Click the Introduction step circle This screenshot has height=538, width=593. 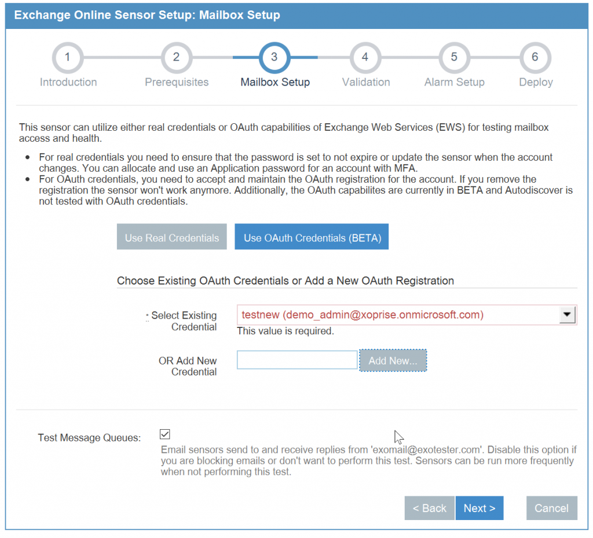[68, 57]
